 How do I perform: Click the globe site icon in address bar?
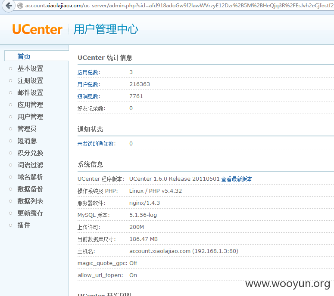[x=20, y=6]
